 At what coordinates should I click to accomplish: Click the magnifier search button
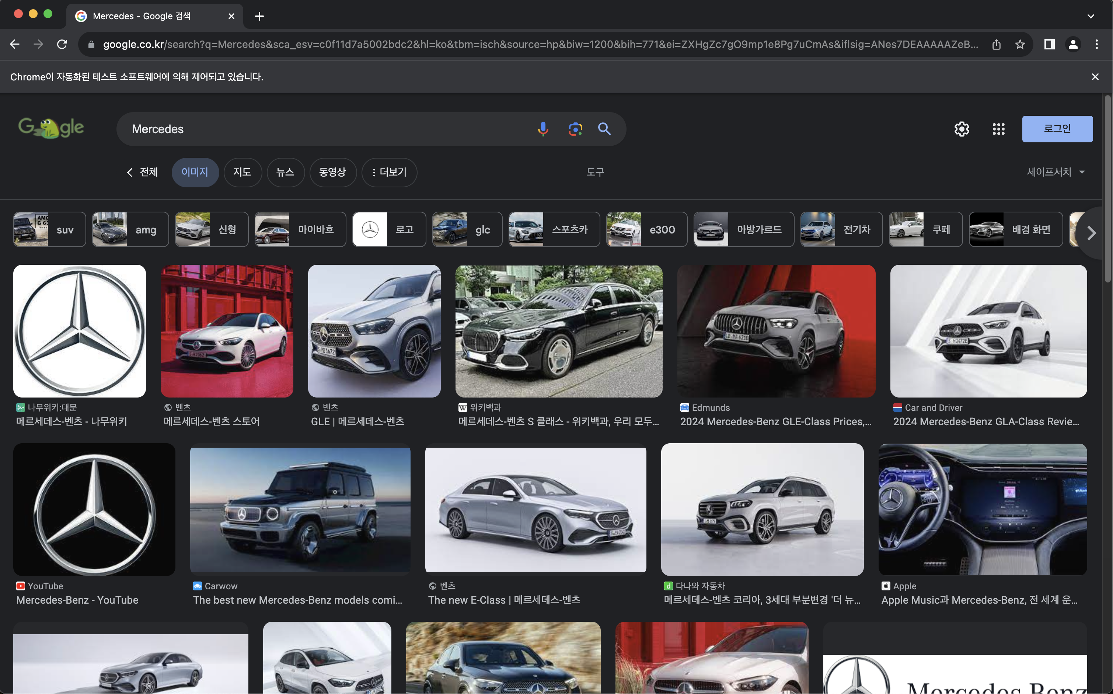[x=604, y=129]
